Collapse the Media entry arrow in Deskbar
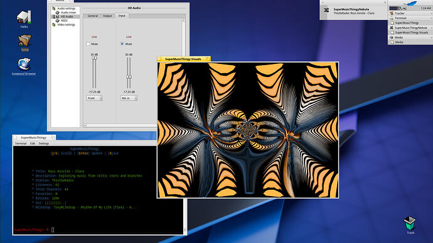This screenshot has height=243, width=433. coord(430,38)
